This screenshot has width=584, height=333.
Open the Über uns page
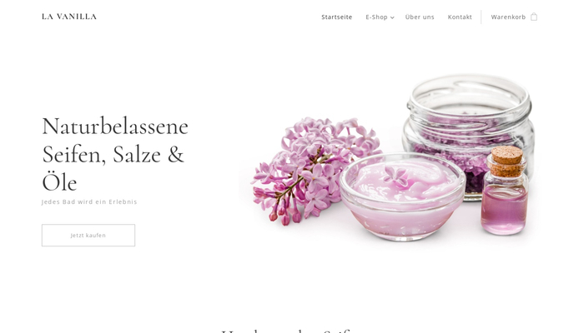coord(420,17)
